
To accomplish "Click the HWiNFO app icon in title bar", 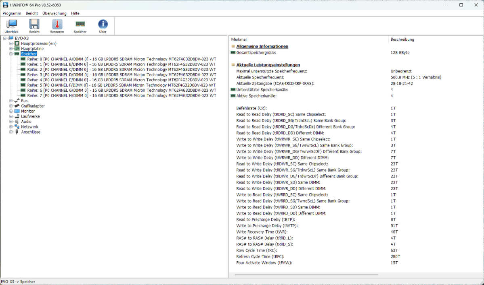I will pyautogui.click(x=5, y=5).
